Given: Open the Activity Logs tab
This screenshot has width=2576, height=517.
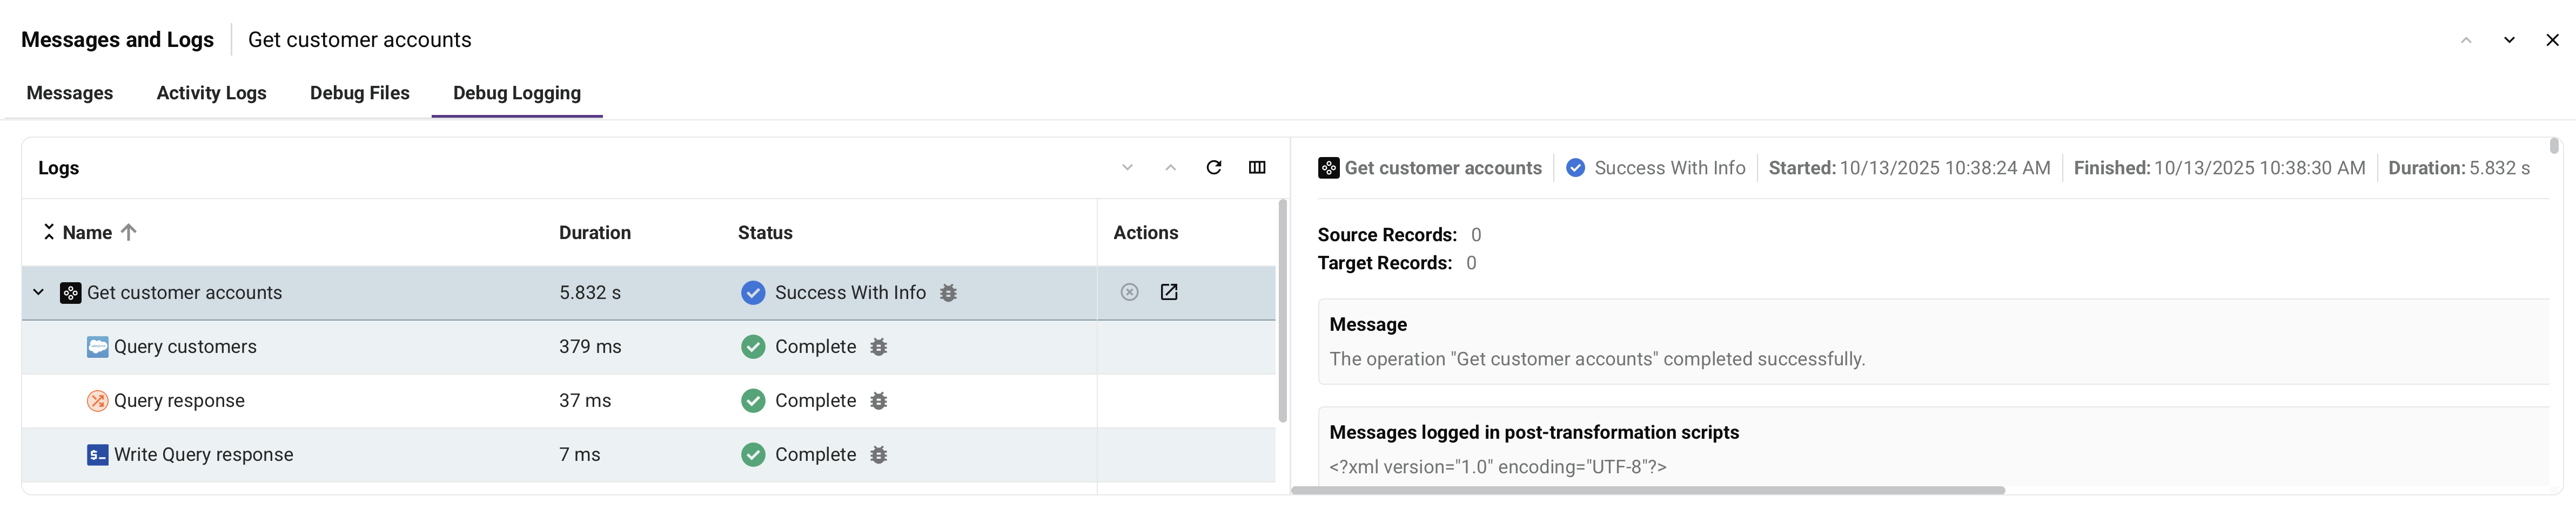Looking at the screenshot, I should click(211, 93).
